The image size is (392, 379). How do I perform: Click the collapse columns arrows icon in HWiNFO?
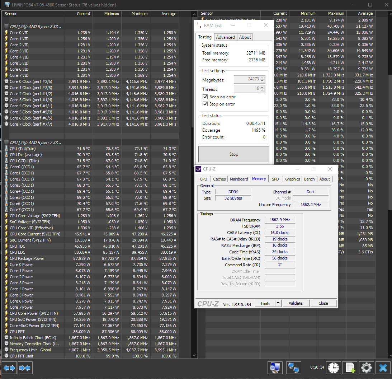tap(25, 368)
